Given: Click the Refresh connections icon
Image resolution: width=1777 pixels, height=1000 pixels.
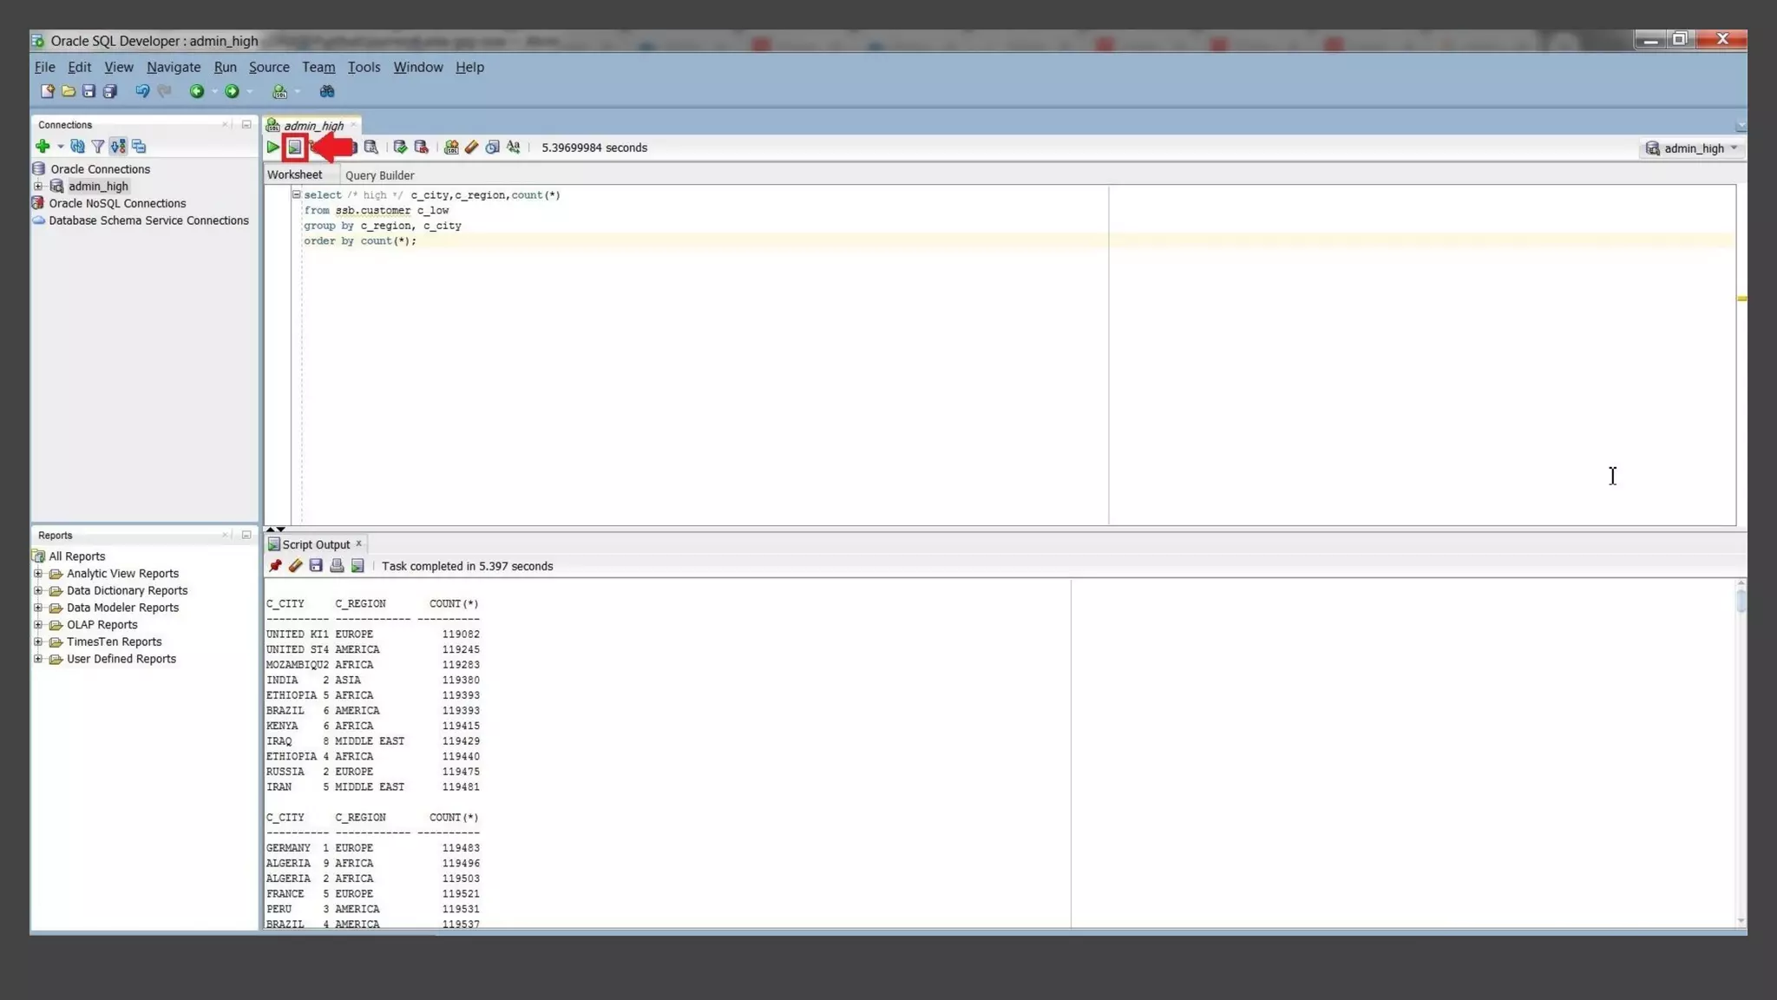Looking at the screenshot, I should click(x=77, y=147).
